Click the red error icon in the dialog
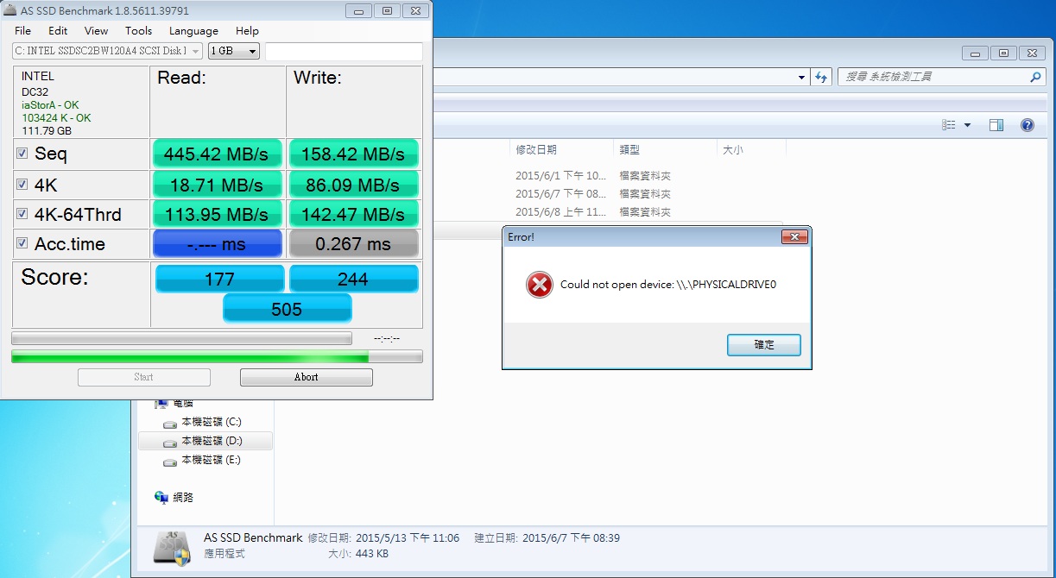The height and width of the screenshot is (578, 1056). (540, 285)
